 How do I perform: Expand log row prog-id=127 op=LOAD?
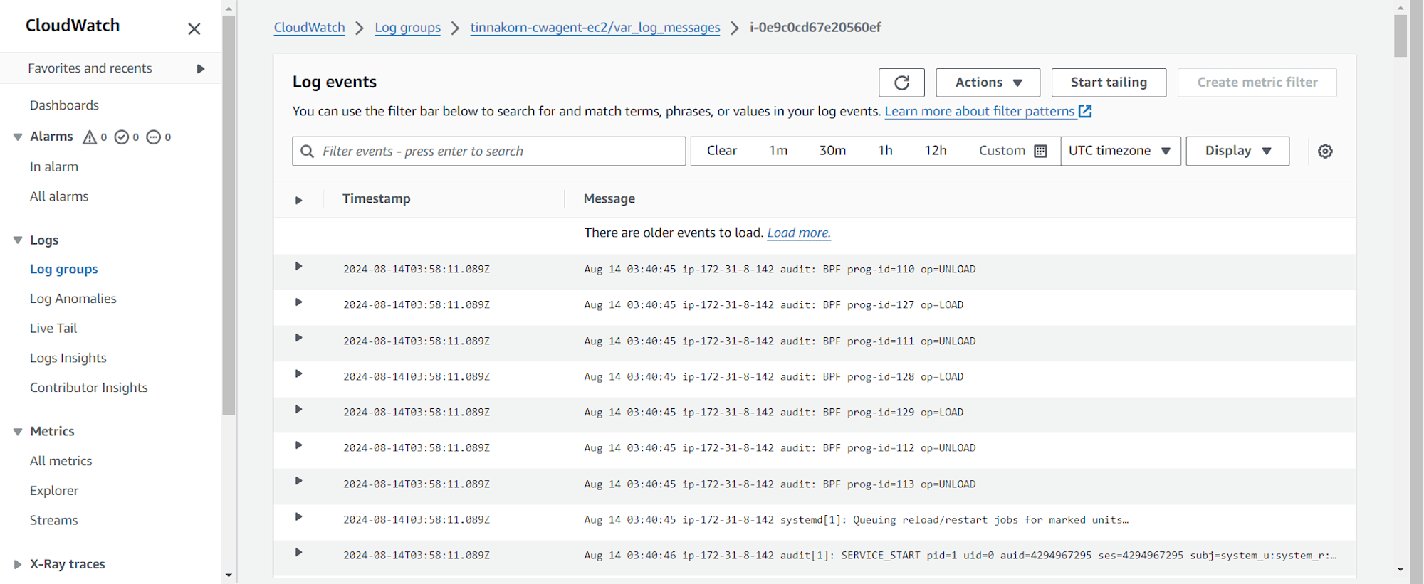299,302
